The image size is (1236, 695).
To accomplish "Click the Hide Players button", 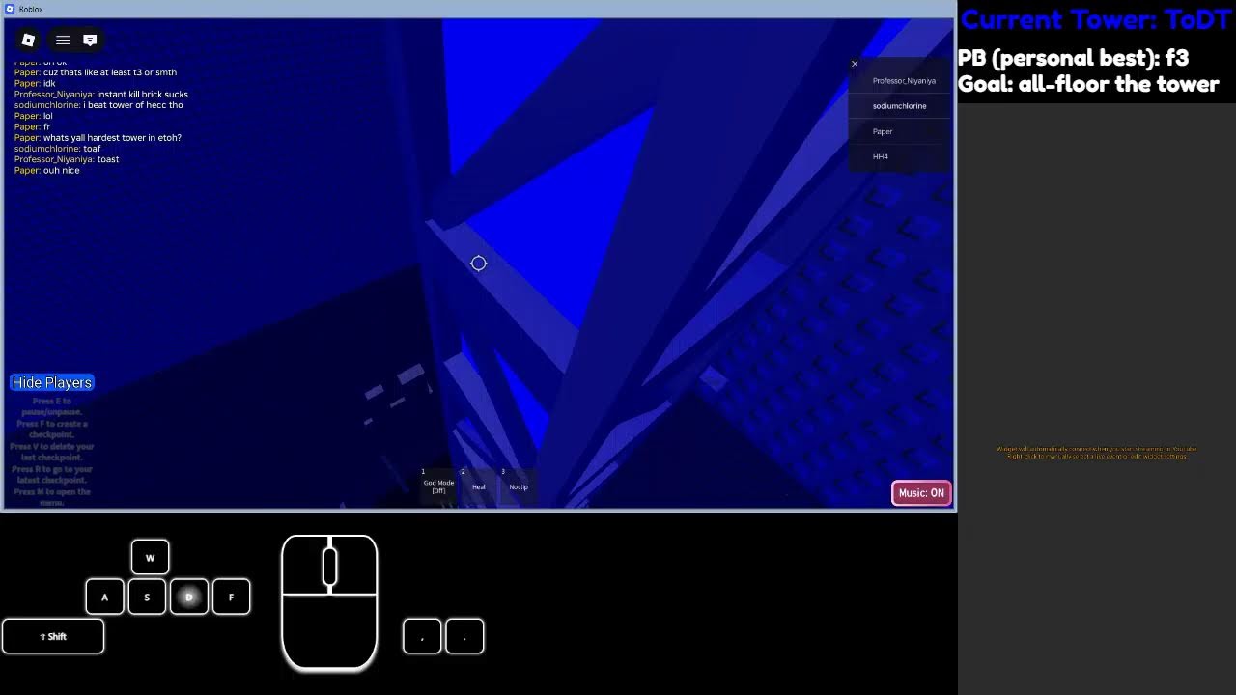I will 52,383.
